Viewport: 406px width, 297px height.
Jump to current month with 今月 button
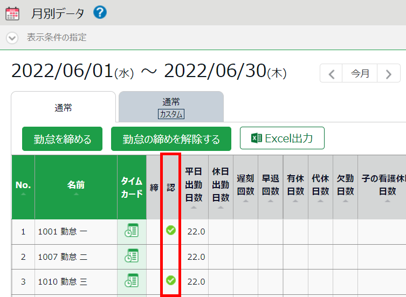tap(360, 74)
